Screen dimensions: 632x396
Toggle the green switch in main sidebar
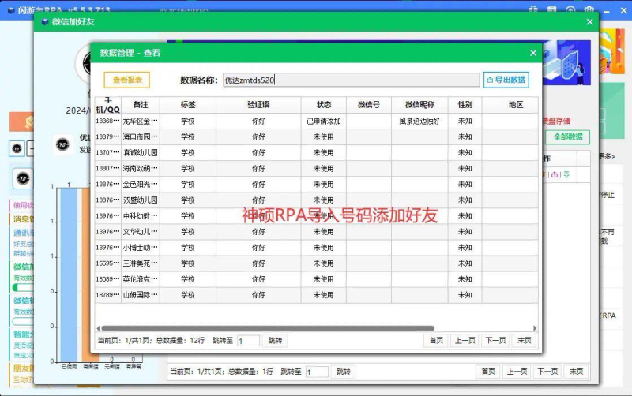point(23,287)
